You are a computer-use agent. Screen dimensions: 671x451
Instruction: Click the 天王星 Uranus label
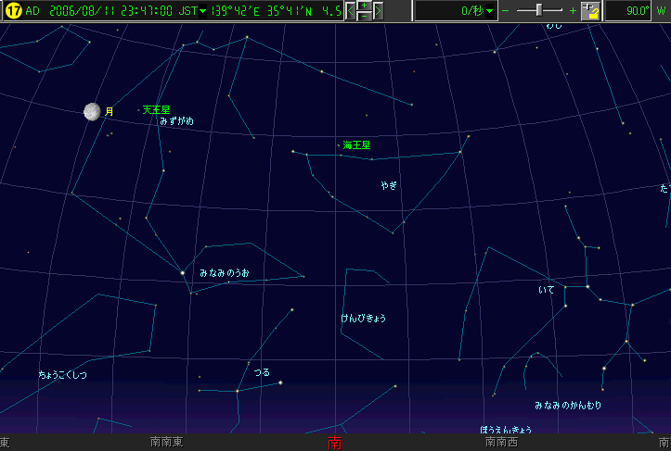click(x=156, y=110)
